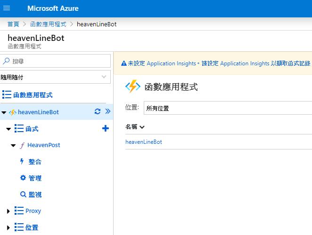The width and height of the screenshot is (312, 235).
Task: Select the heavenLineBot page heading
Action: [36, 38]
